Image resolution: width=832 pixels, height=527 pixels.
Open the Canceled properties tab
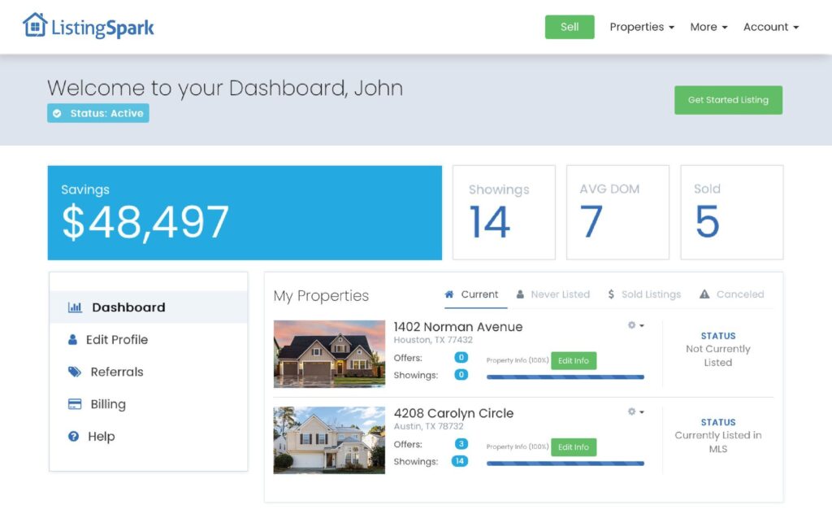pos(738,294)
